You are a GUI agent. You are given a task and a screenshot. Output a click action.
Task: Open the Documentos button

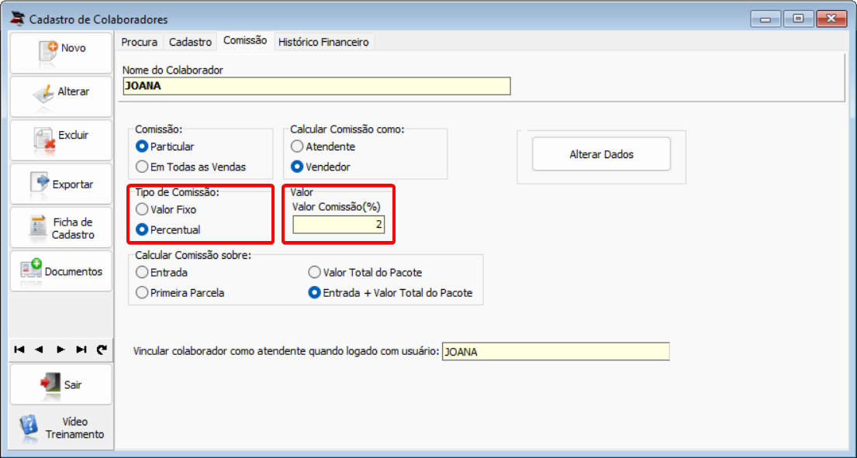pyautogui.click(x=60, y=271)
